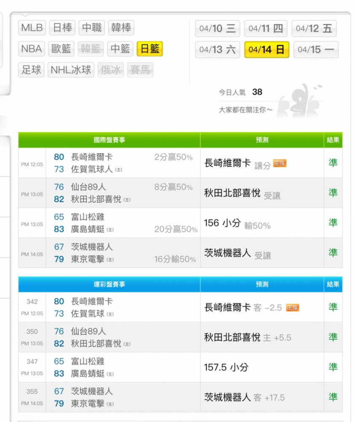Select the 中職 league tab
The image size is (355, 422).
click(91, 28)
